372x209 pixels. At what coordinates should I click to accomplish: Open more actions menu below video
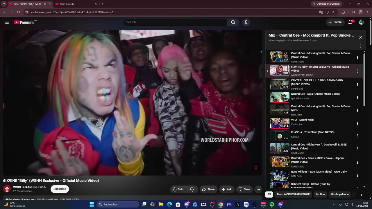pyautogui.click(x=258, y=189)
